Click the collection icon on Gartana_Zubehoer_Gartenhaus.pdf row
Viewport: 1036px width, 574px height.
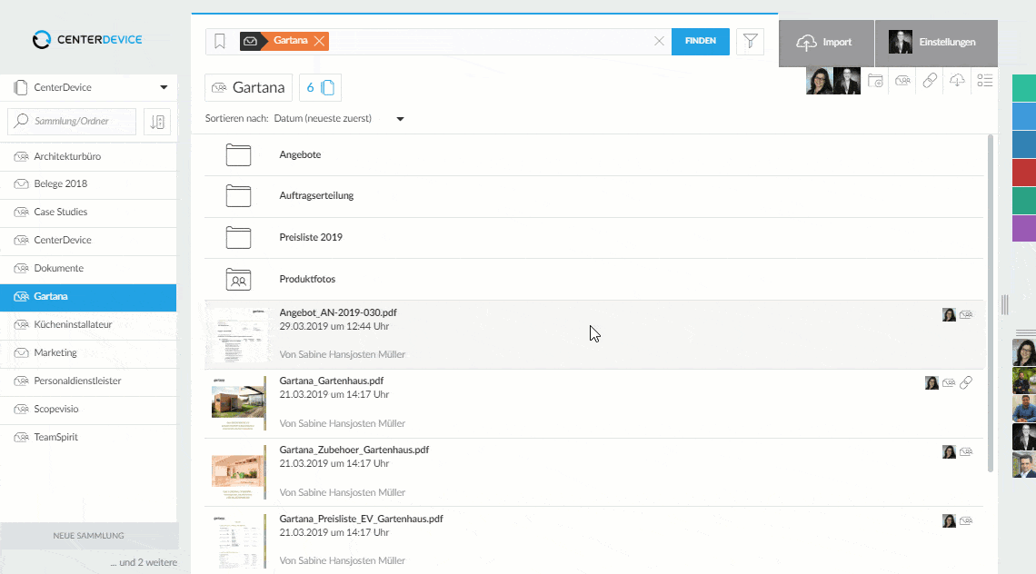tap(966, 451)
